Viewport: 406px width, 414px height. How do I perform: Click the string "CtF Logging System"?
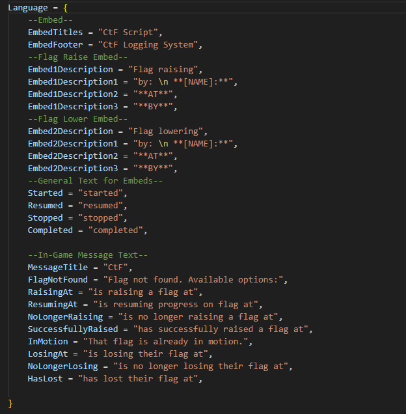148,45
